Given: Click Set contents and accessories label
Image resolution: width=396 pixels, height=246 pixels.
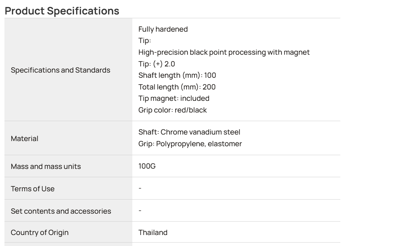Looking at the screenshot, I should tap(61, 211).
